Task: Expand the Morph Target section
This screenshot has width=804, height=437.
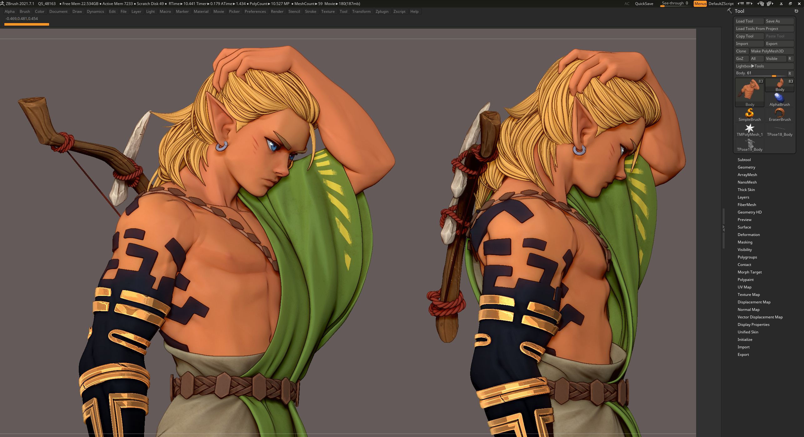Action: [750, 272]
